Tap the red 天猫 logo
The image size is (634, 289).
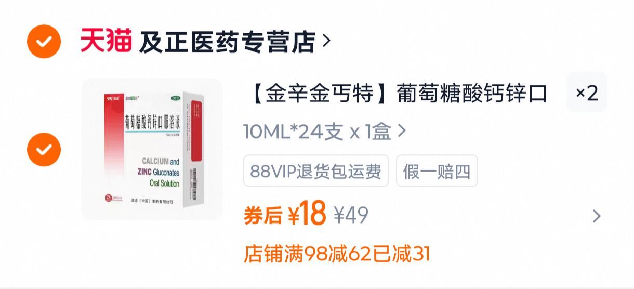click(x=106, y=41)
